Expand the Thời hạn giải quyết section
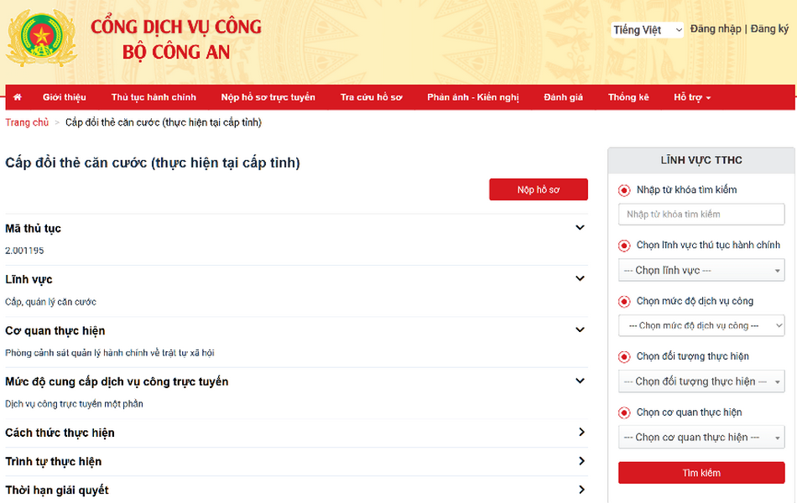 [x=581, y=490]
